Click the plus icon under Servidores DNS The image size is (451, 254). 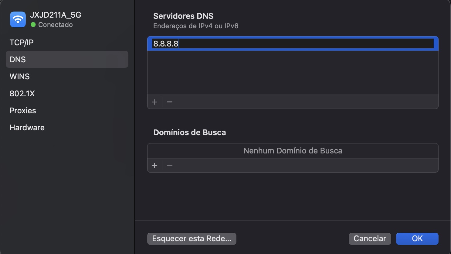coord(154,102)
